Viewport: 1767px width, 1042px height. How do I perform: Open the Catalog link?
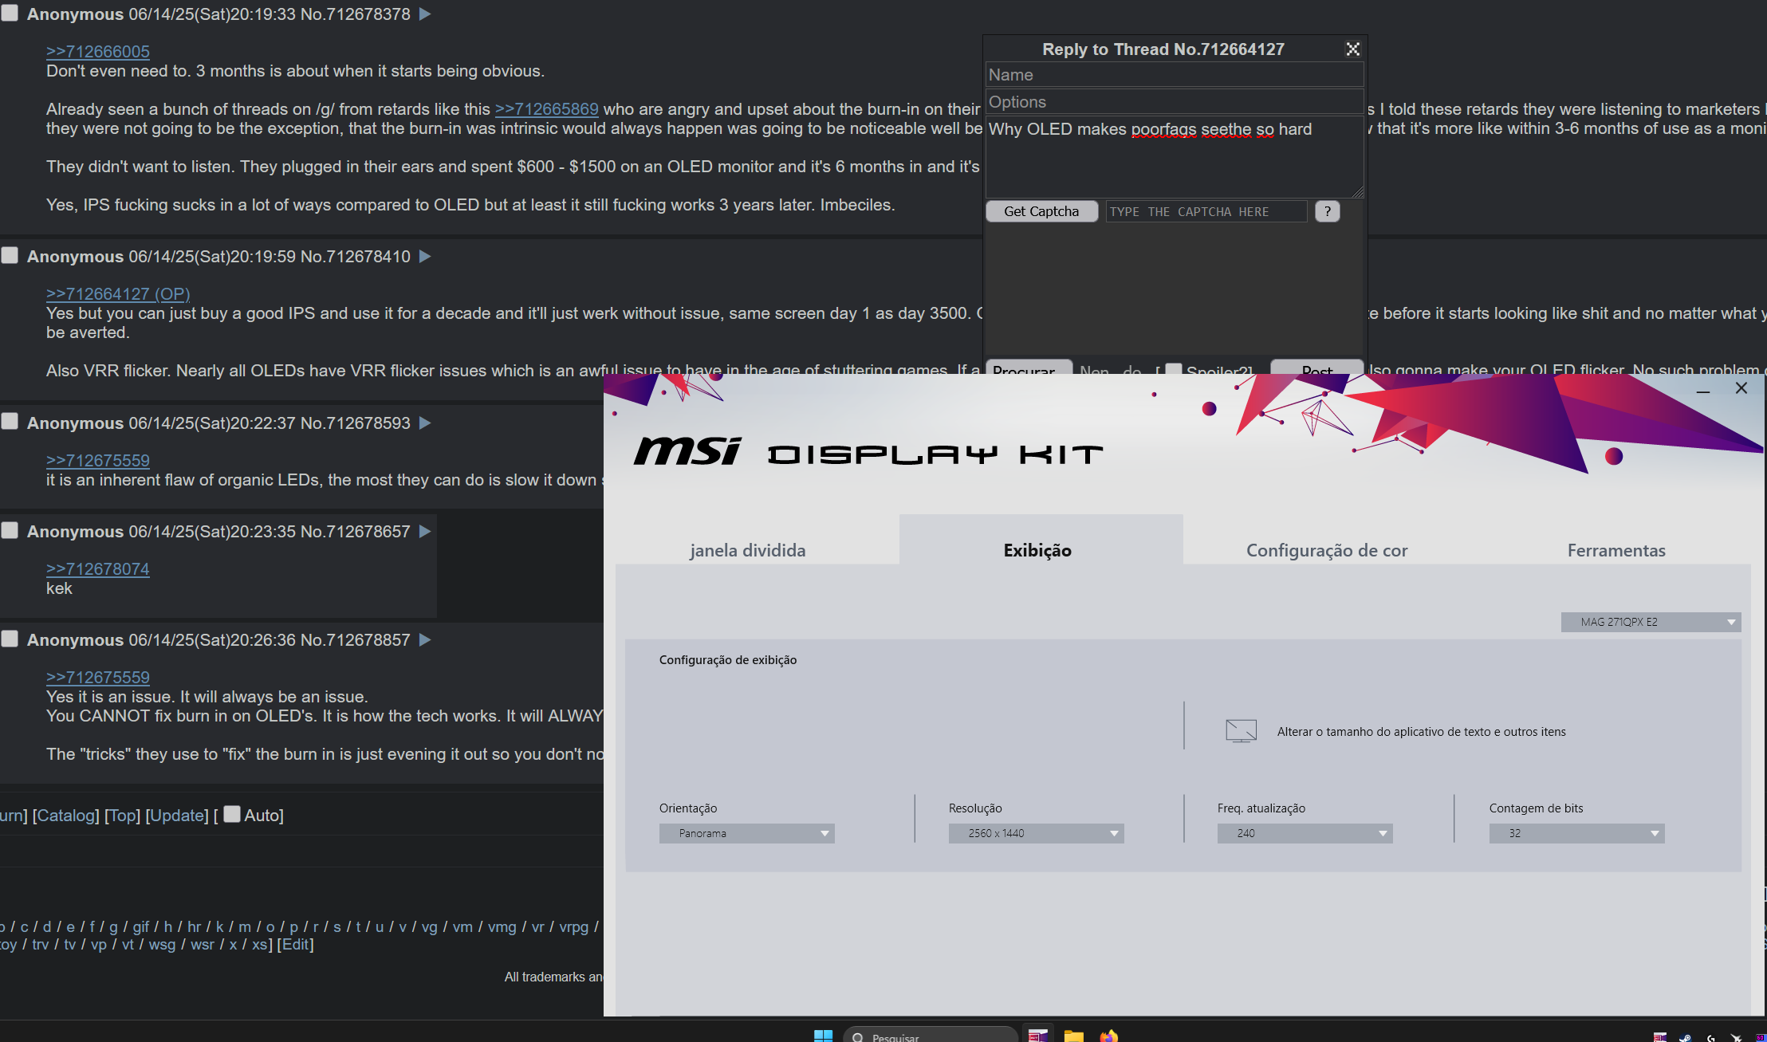click(x=65, y=815)
